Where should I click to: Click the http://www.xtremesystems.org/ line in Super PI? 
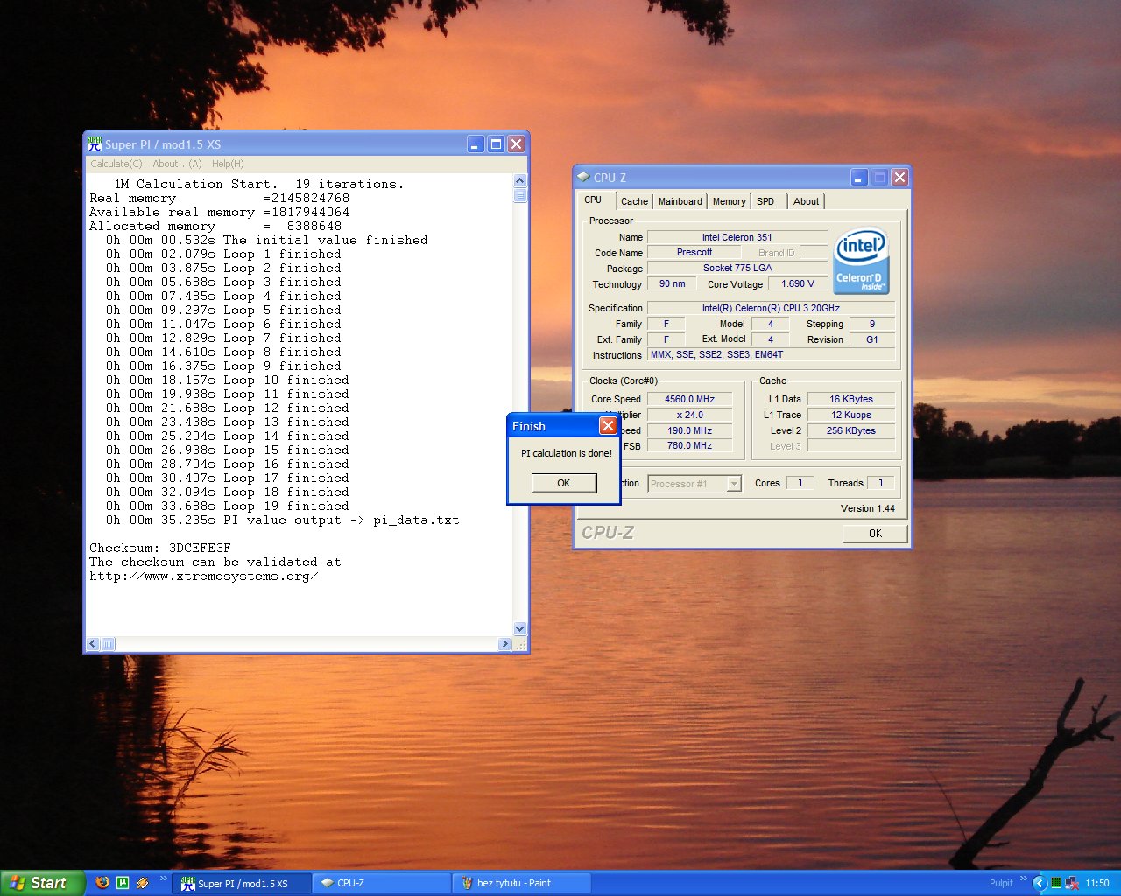(203, 576)
